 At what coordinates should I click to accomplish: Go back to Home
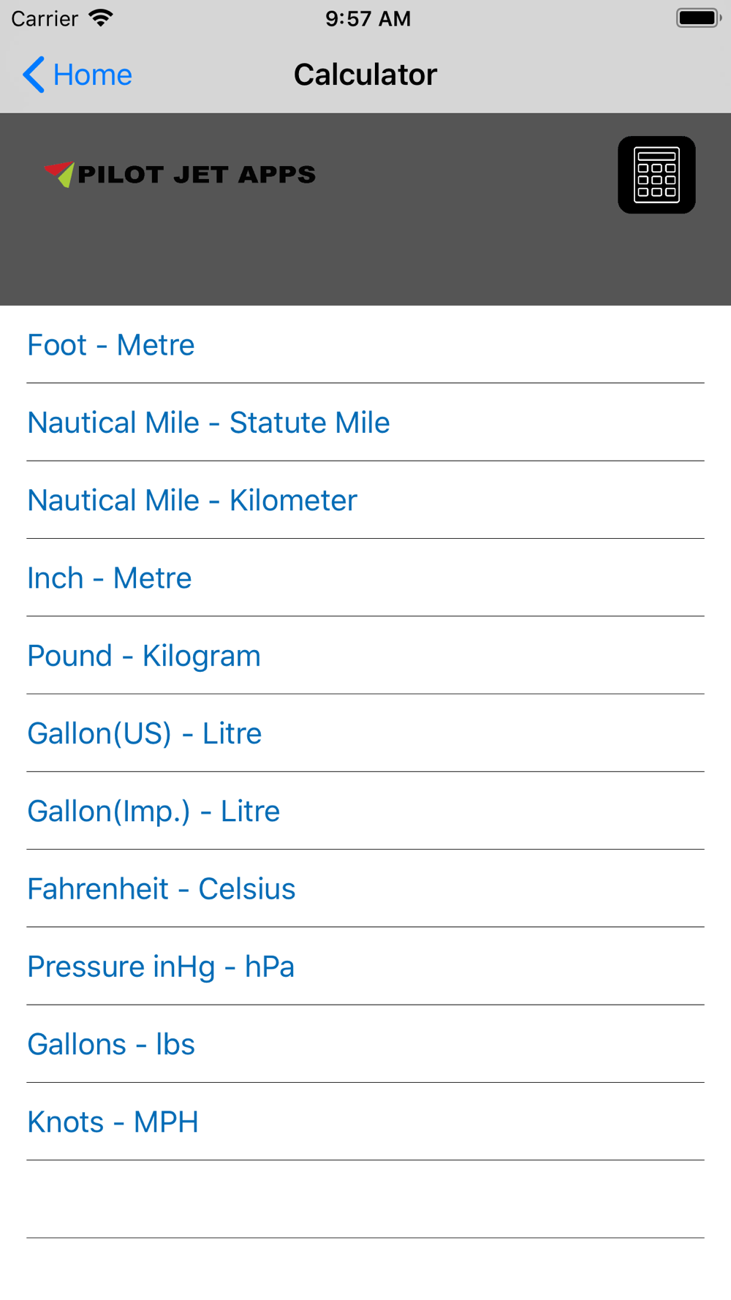[77, 75]
